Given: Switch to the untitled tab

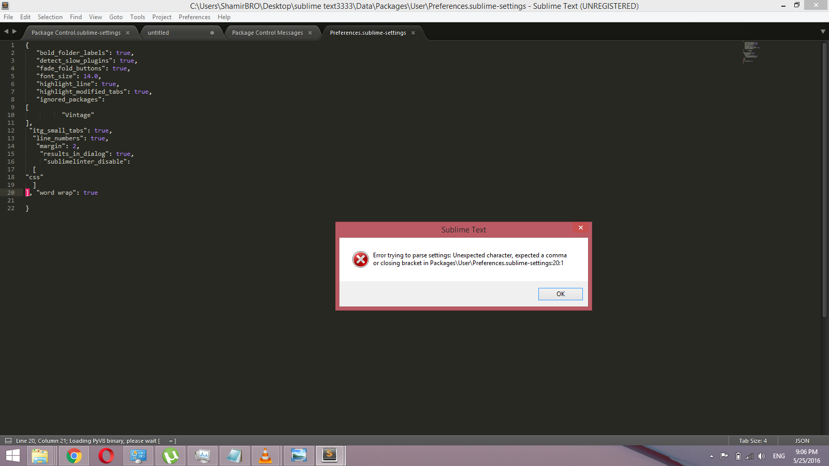Looking at the screenshot, I should click(159, 33).
